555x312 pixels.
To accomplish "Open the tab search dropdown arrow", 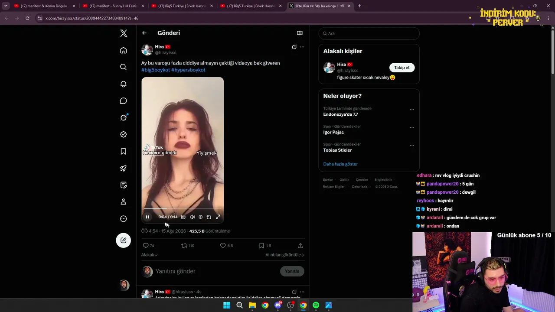I will click(6, 6).
